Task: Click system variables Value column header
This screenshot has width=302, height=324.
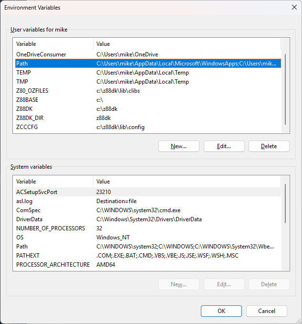Action: (x=186, y=182)
